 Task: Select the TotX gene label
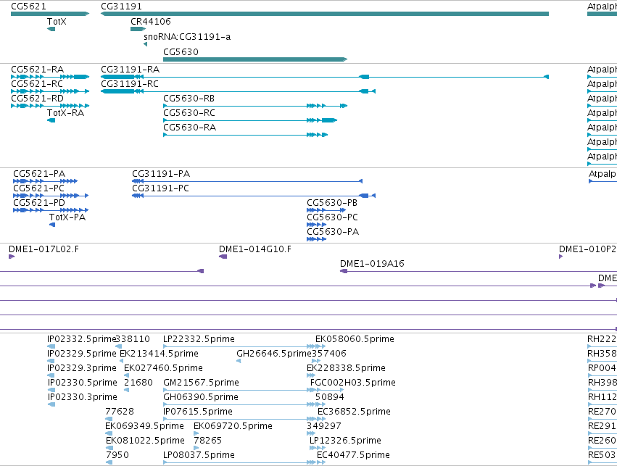pyautogui.click(x=57, y=21)
